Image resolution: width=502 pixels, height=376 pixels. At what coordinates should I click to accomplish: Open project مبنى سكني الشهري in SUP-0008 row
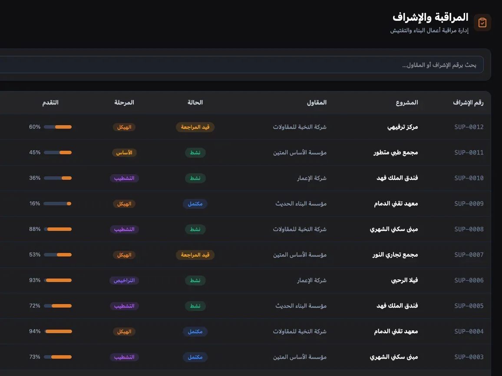coord(394,230)
